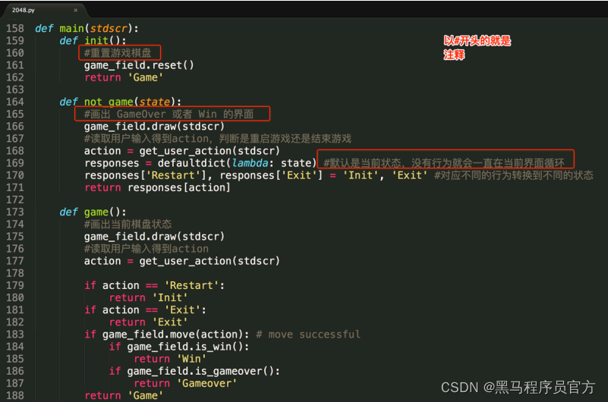608x402 pixels.
Task: Click "return 'Exit'" on line 182
Action: click(149, 322)
